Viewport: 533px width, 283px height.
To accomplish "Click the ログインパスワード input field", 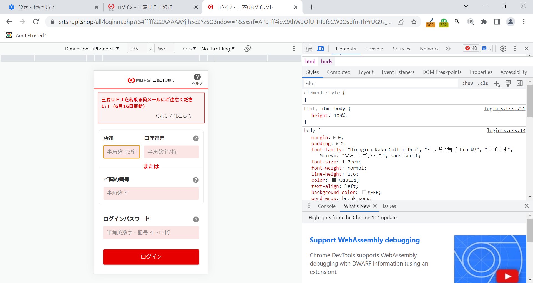I will tap(151, 233).
